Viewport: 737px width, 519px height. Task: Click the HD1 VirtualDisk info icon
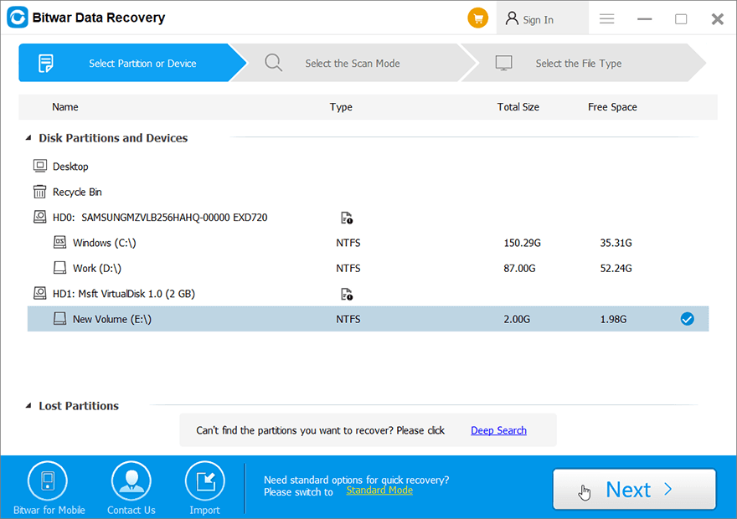[347, 294]
